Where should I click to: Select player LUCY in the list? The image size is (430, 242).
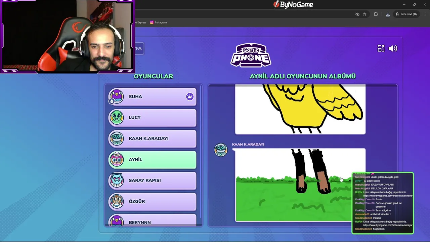[152, 117]
